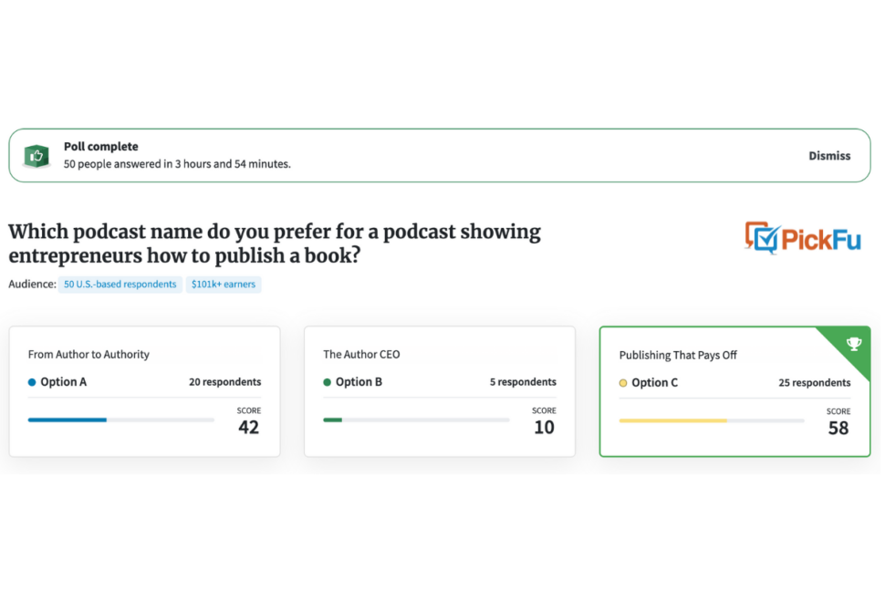Select the $101k+ earners audience tag
Screen dimensions: 885x590
tap(224, 285)
